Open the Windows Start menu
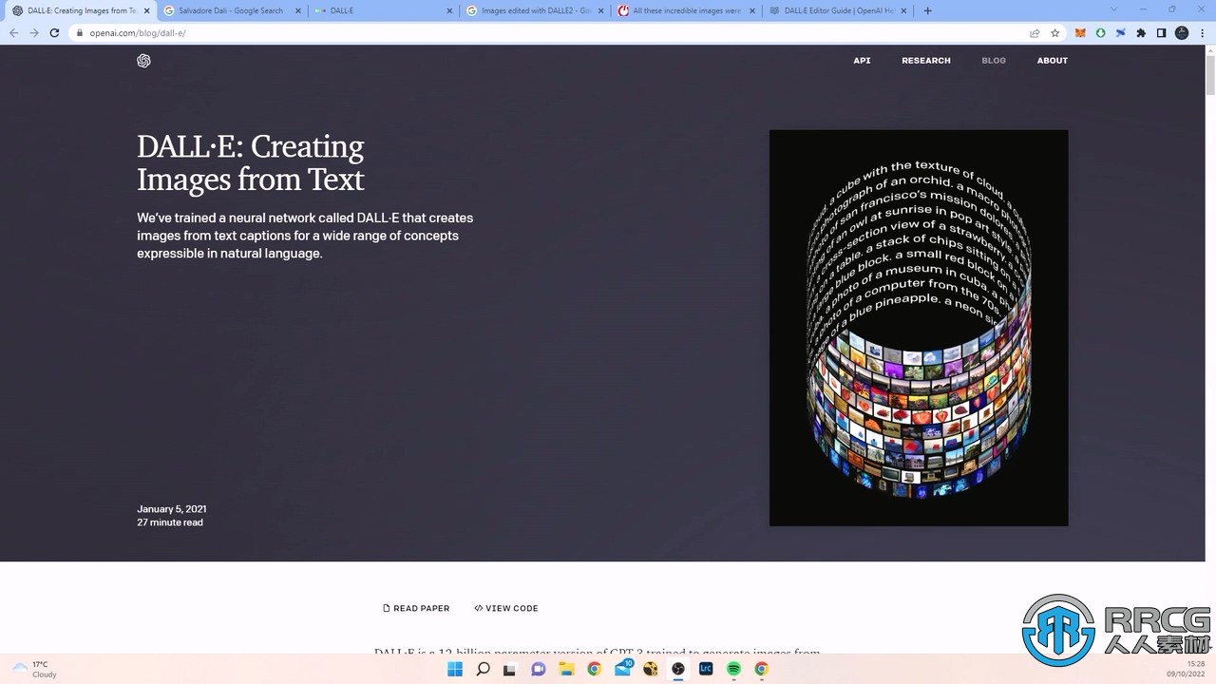 [x=455, y=669]
